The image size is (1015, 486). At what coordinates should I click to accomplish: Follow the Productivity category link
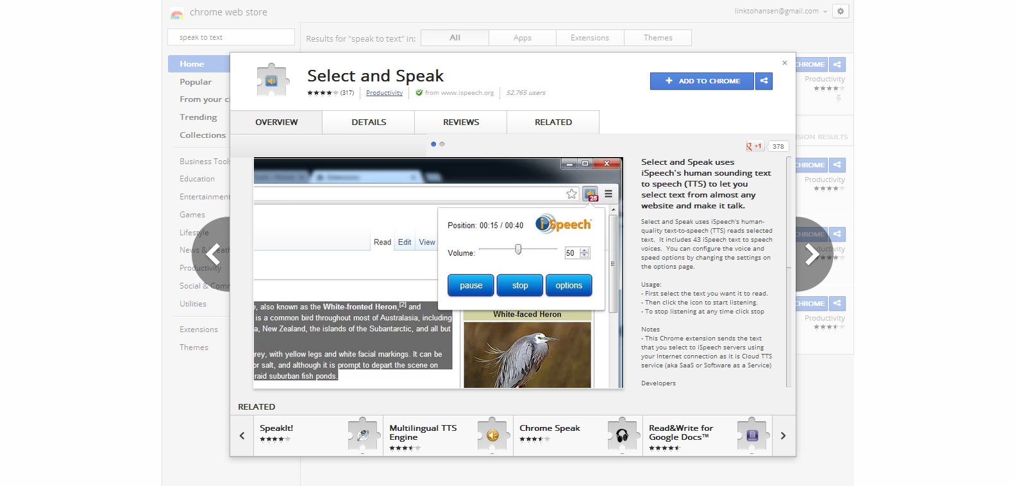tap(384, 93)
